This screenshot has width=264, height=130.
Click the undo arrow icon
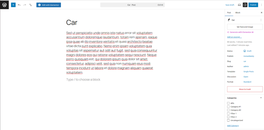tap(19, 5)
